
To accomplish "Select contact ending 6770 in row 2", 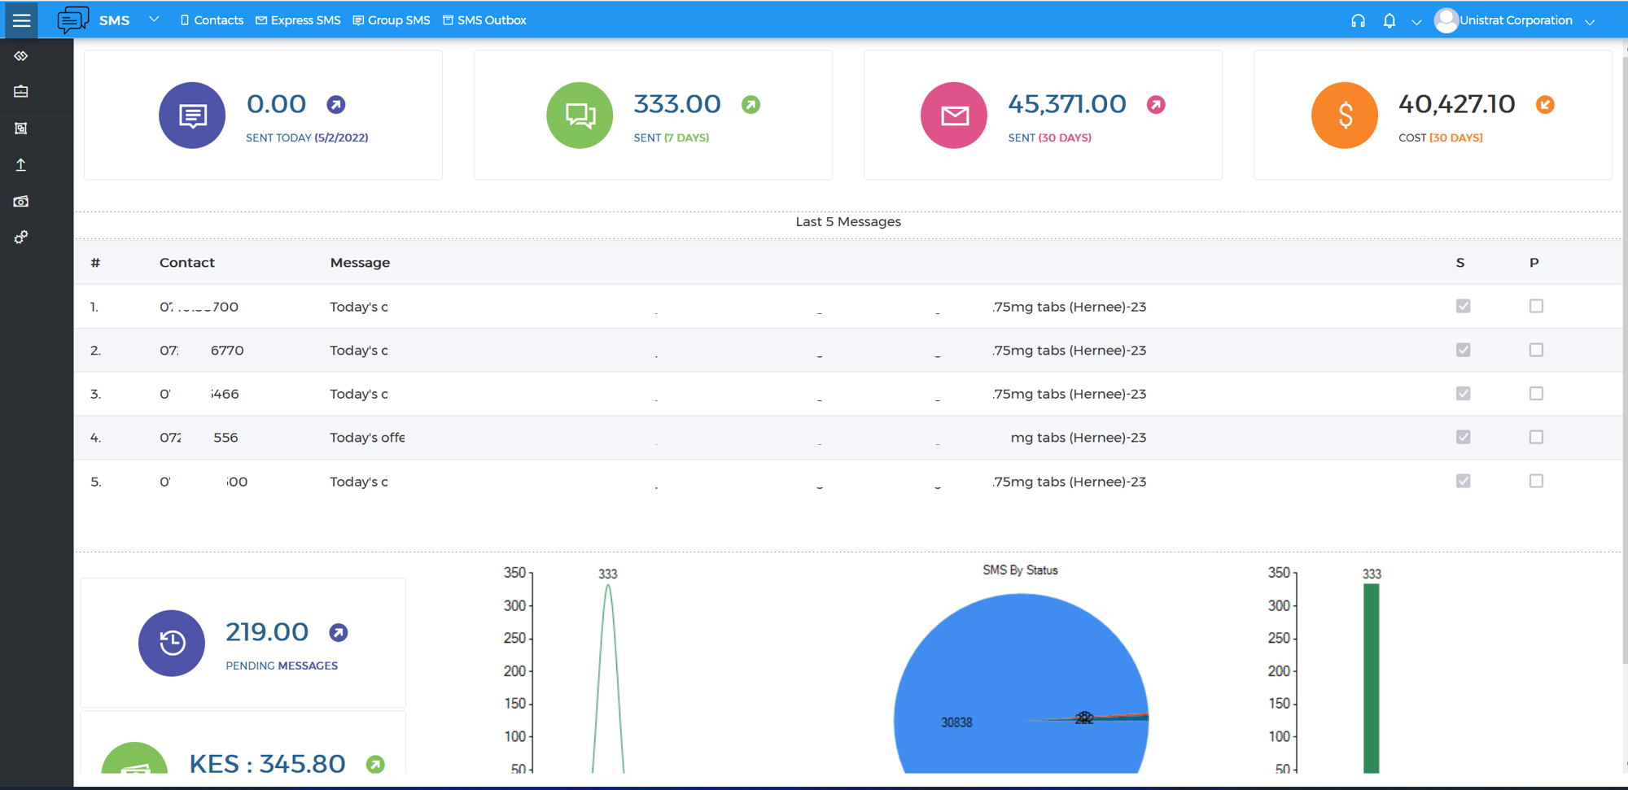I will coord(202,351).
